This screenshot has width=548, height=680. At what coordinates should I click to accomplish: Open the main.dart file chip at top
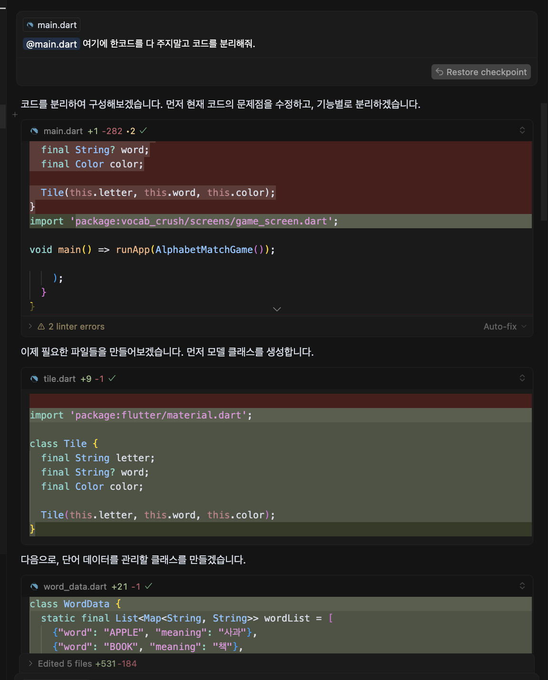[52, 25]
